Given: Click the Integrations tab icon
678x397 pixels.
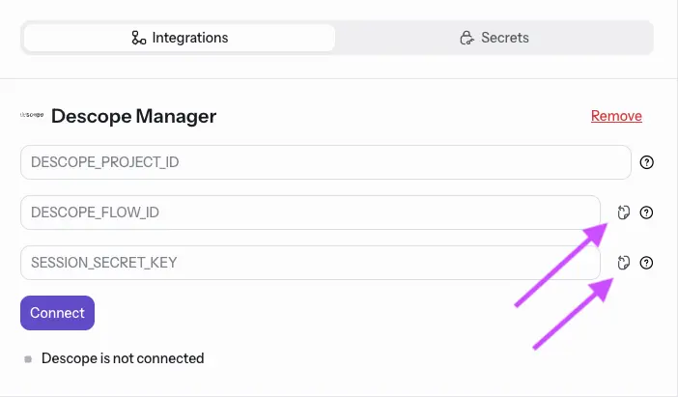Looking at the screenshot, I should [x=138, y=39].
